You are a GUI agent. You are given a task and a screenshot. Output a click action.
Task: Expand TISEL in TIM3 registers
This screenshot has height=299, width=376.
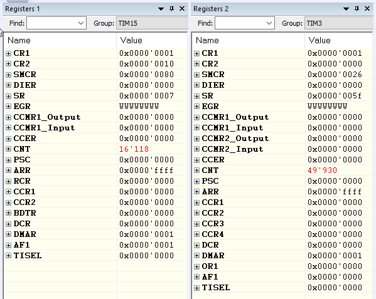pyautogui.click(x=196, y=288)
